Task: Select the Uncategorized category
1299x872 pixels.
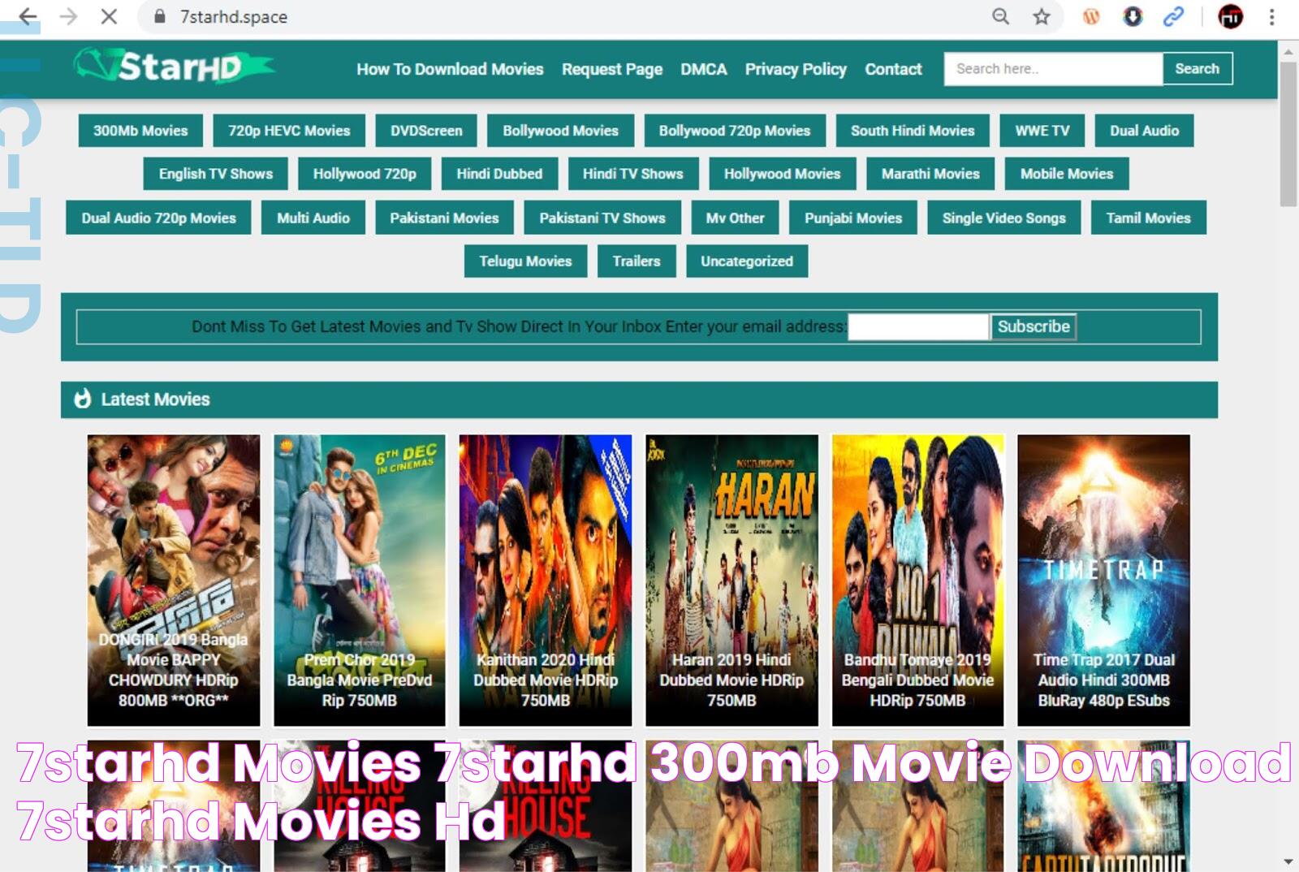Action: 747,261
